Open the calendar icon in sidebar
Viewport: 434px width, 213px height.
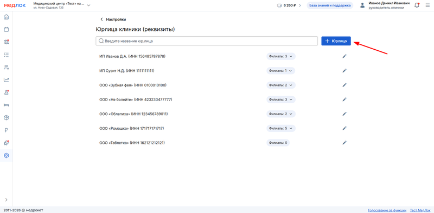click(6, 29)
